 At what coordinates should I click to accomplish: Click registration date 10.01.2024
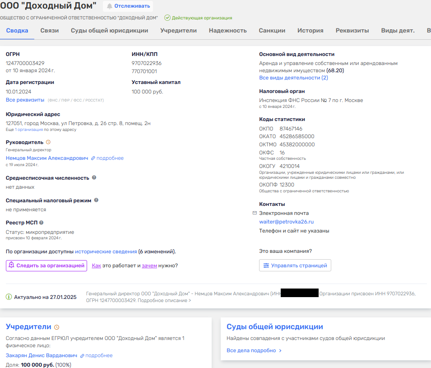click(19, 92)
